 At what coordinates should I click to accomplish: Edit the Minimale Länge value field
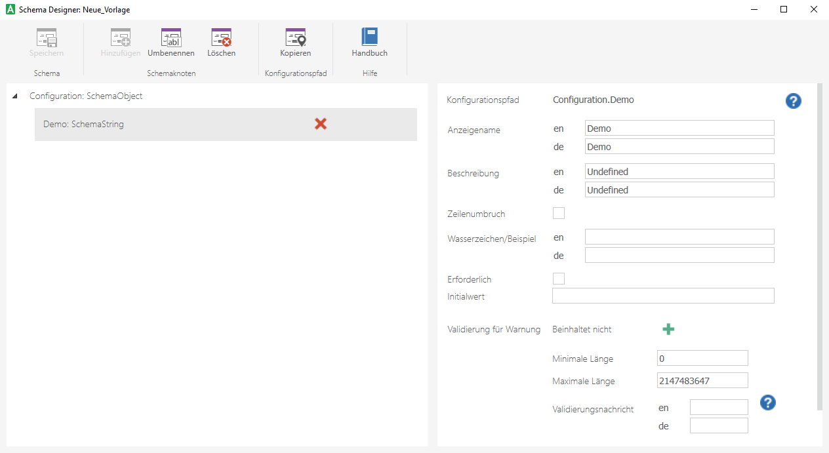pyautogui.click(x=702, y=358)
